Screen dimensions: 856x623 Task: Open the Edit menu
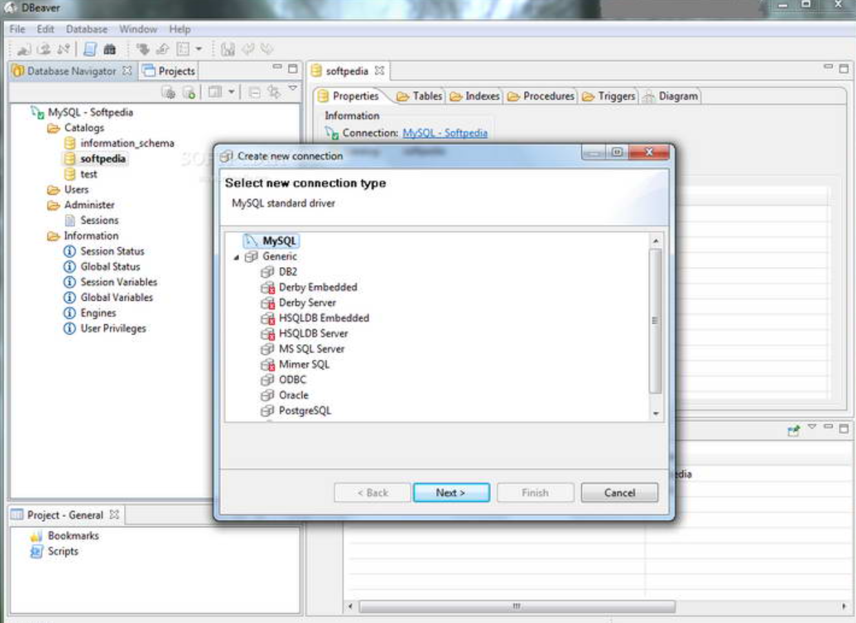pyautogui.click(x=45, y=30)
